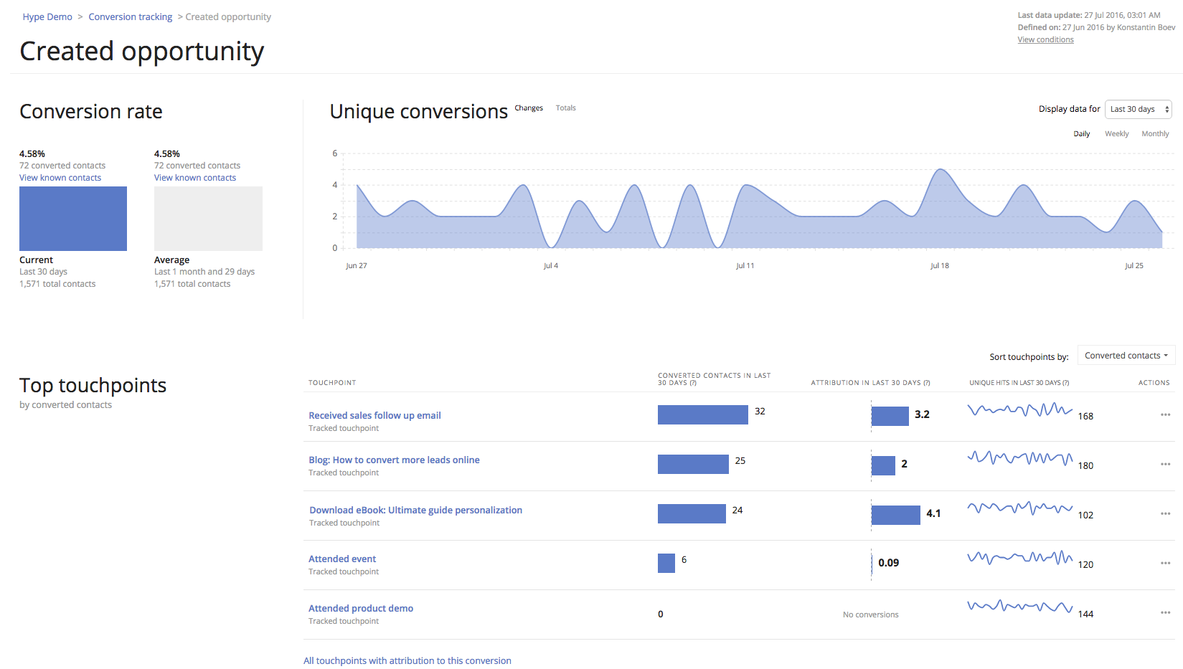Click unique hits sparkline for Attended product demo
Image resolution: width=1183 pixels, height=669 pixels.
[x=1019, y=607]
